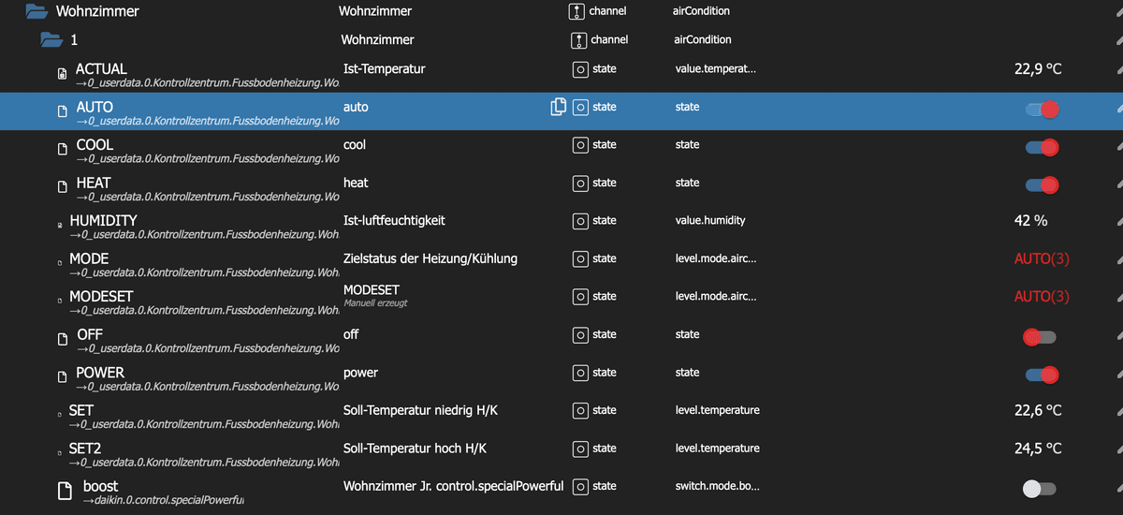Screen dimensions: 1123x515
Task: Select the boost tree item
Action: coord(101,486)
